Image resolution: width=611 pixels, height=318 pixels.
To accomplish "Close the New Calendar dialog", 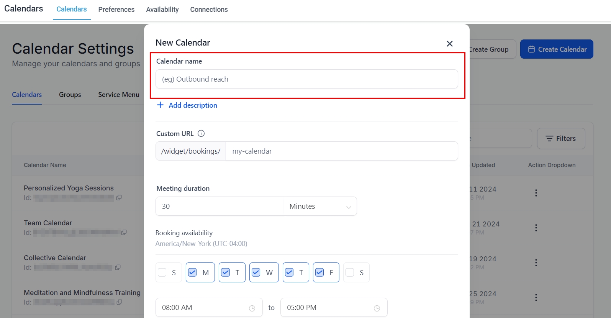I will (x=450, y=44).
